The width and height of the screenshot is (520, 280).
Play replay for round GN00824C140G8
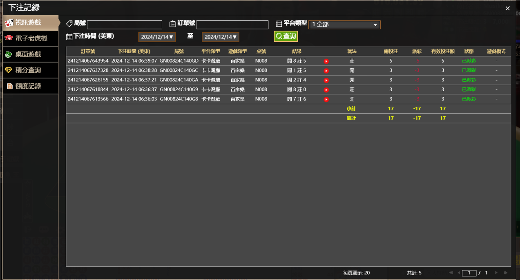[326, 99]
